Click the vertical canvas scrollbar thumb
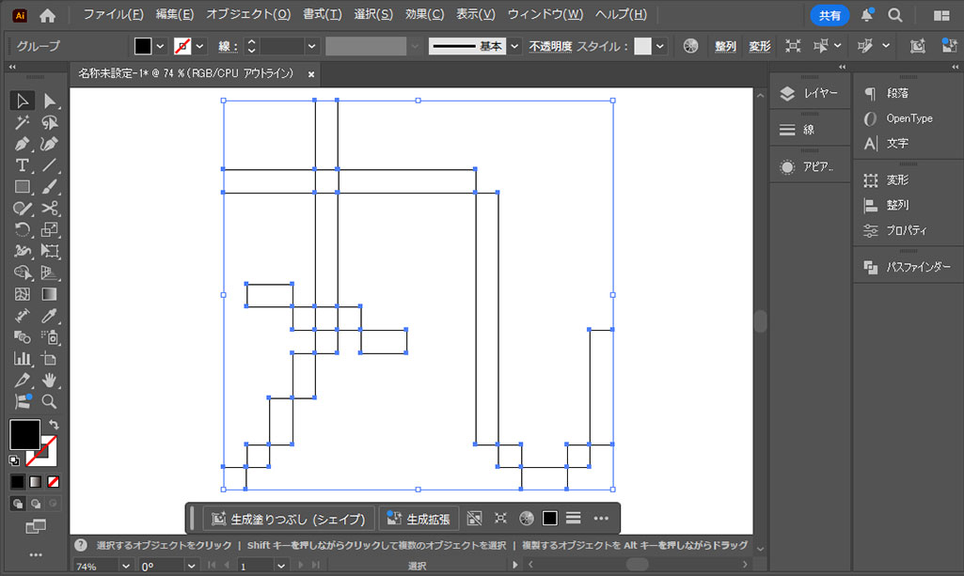The width and height of the screenshot is (964, 576). coord(761,321)
